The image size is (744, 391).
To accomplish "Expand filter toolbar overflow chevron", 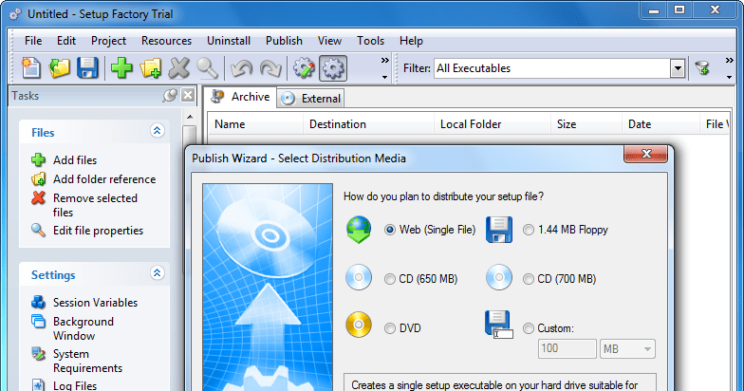I will click(729, 61).
